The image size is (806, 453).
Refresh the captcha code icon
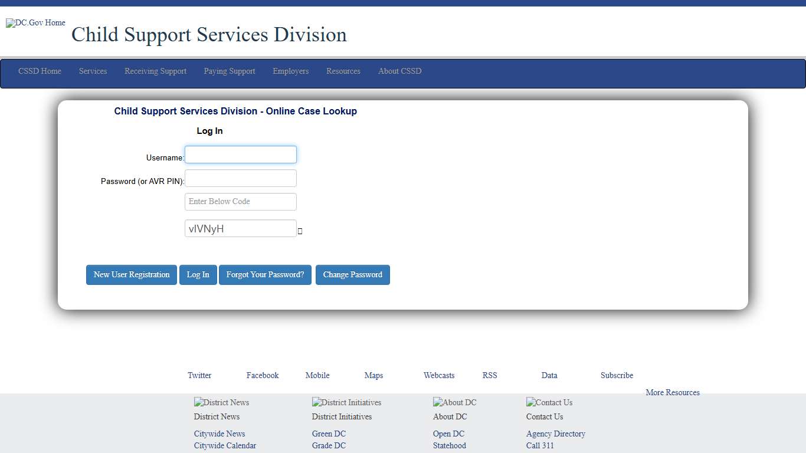(300, 231)
